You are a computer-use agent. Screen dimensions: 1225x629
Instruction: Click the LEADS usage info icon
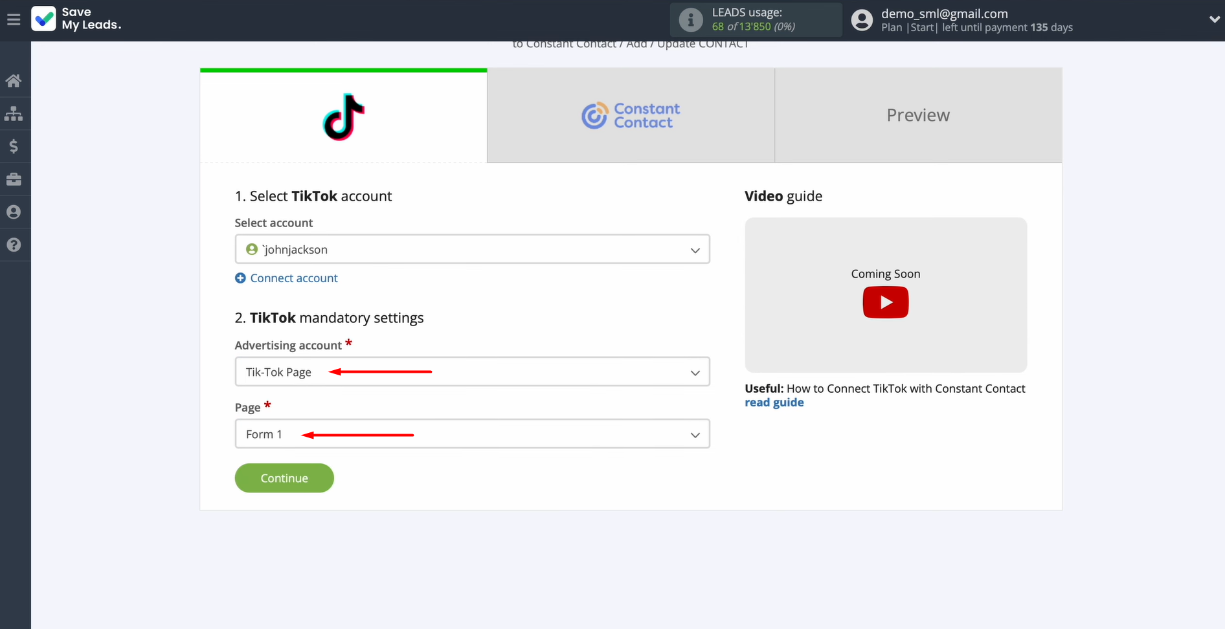[690, 19]
